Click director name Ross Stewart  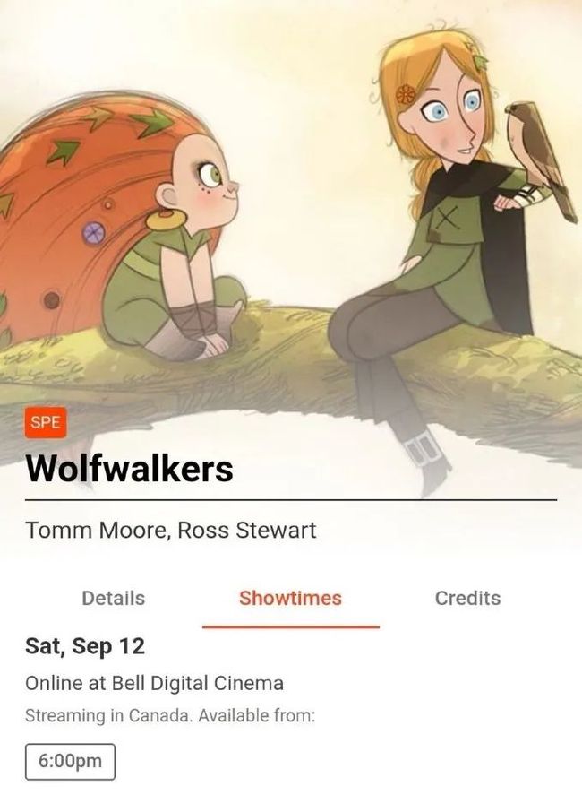(x=247, y=531)
